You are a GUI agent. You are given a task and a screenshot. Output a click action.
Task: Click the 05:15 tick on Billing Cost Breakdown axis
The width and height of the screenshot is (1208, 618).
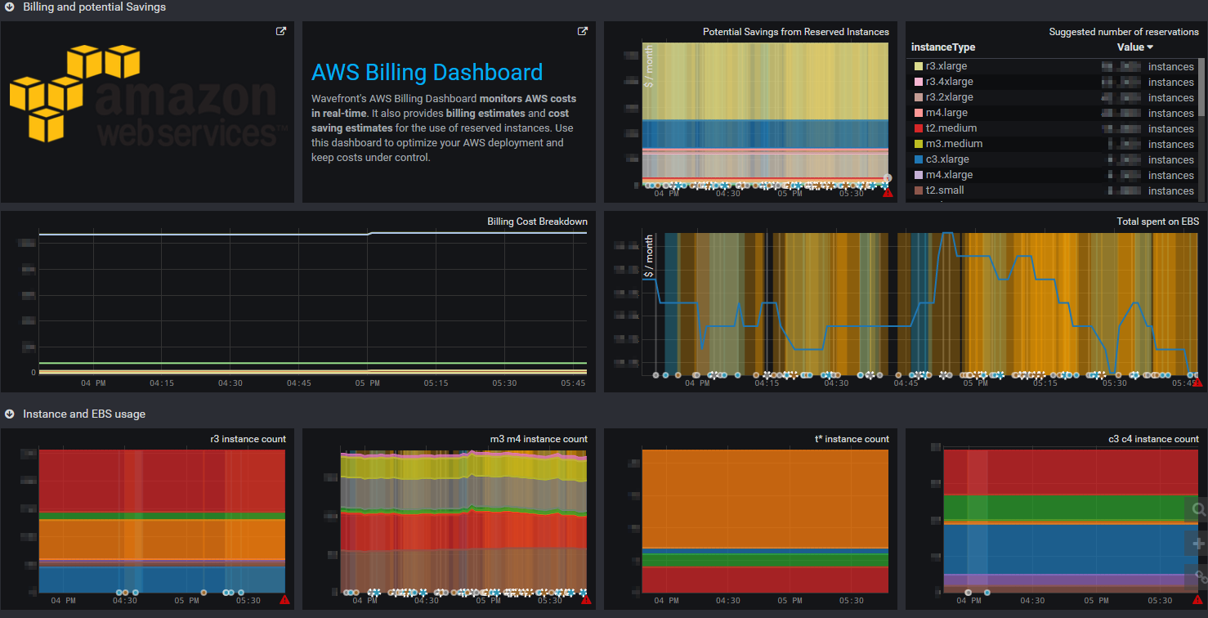pos(436,383)
